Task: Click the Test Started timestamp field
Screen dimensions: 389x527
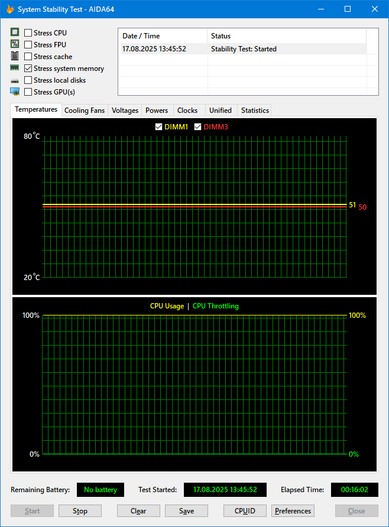Action: pos(225,490)
